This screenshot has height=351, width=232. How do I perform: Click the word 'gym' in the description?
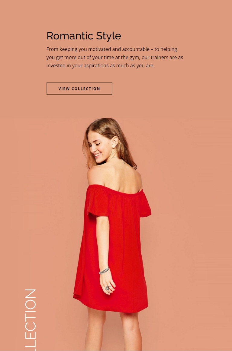134,58
